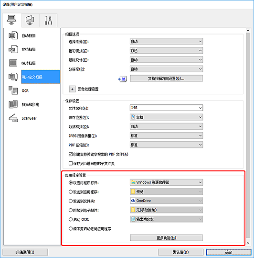The height and width of the screenshot is (258, 254).
Task: Click the 用户定义扫描 icon
Action: [13, 77]
